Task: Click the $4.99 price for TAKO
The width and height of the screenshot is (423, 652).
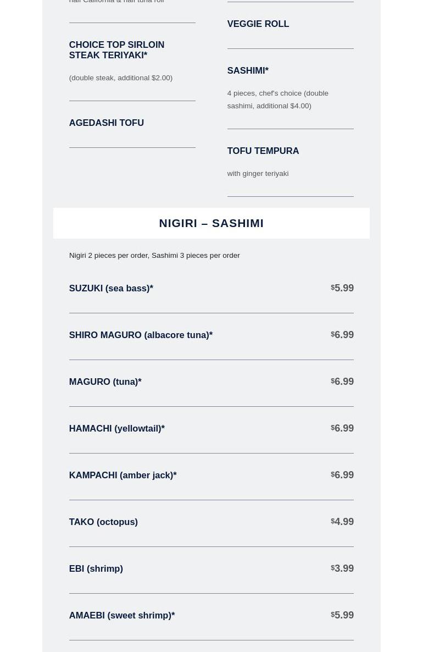Action: tap(343, 522)
